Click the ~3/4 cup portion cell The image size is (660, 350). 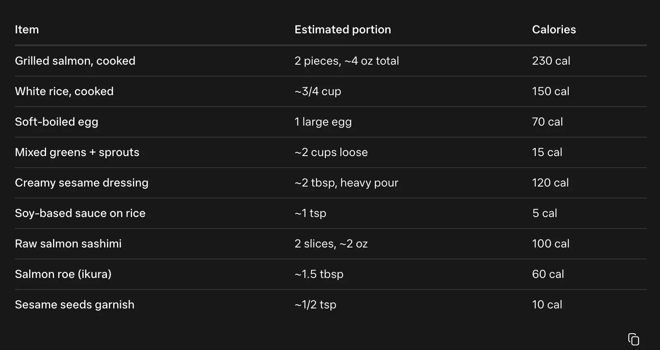[318, 91]
